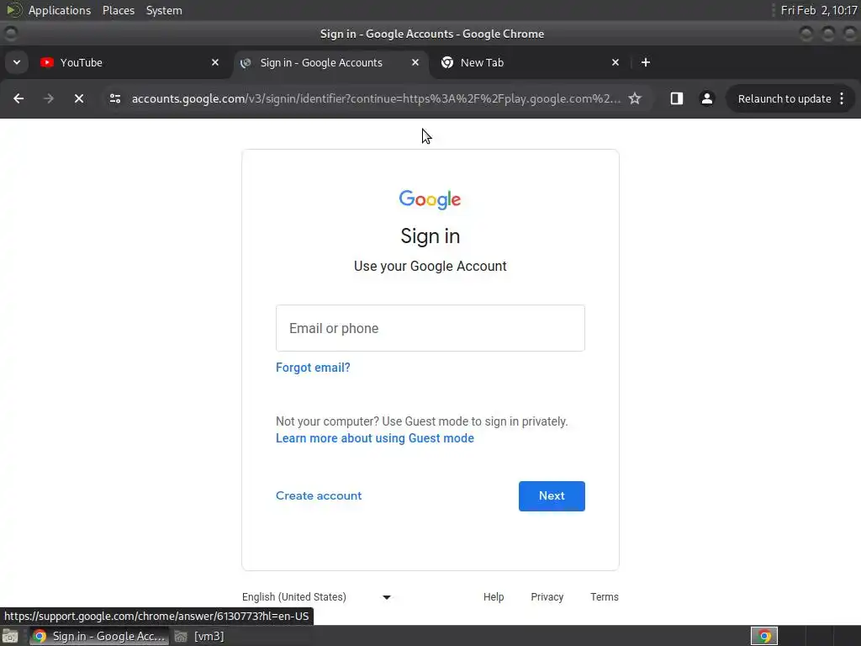Expand the English (United States) language dropdown
Viewport: 861px width, 646px height.
pos(317,597)
